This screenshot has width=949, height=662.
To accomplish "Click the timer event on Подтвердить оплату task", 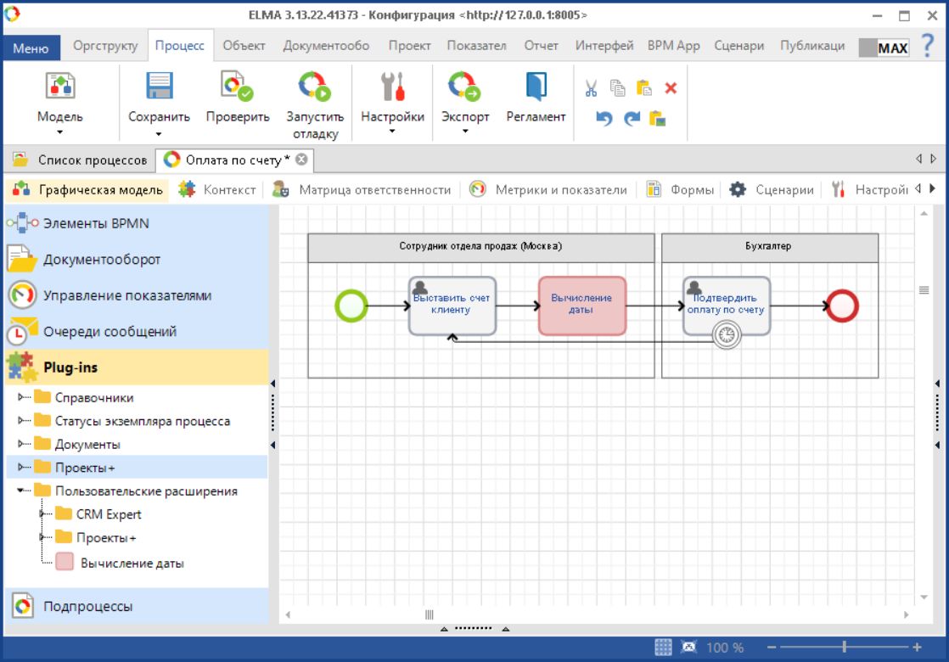I will tap(727, 334).
